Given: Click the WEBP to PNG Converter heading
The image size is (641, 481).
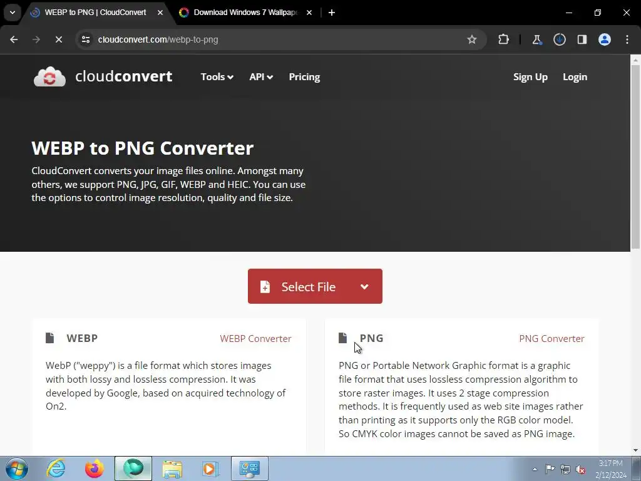Looking at the screenshot, I should pyautogui.click(x=143, y=148).
